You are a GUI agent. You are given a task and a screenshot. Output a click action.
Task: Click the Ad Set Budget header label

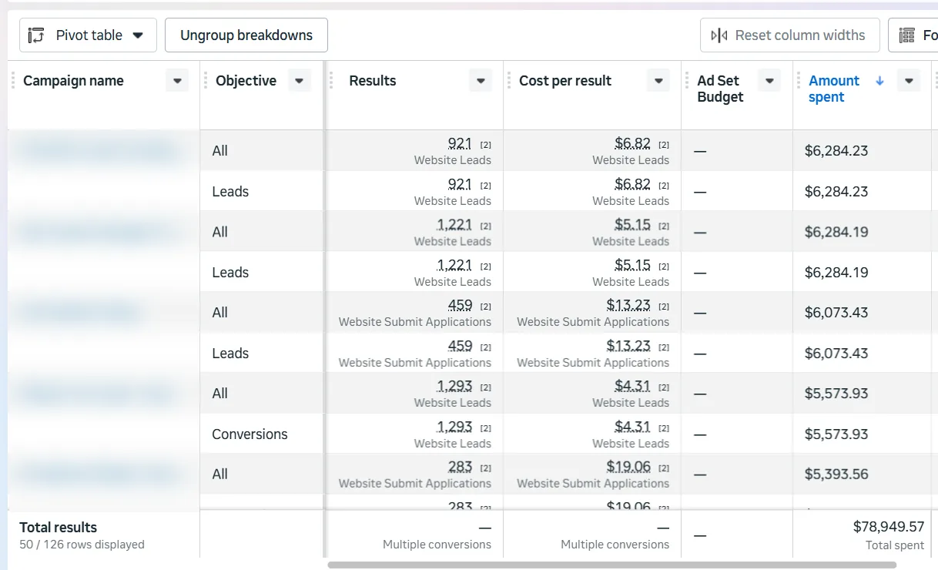(x=721, y=89)
